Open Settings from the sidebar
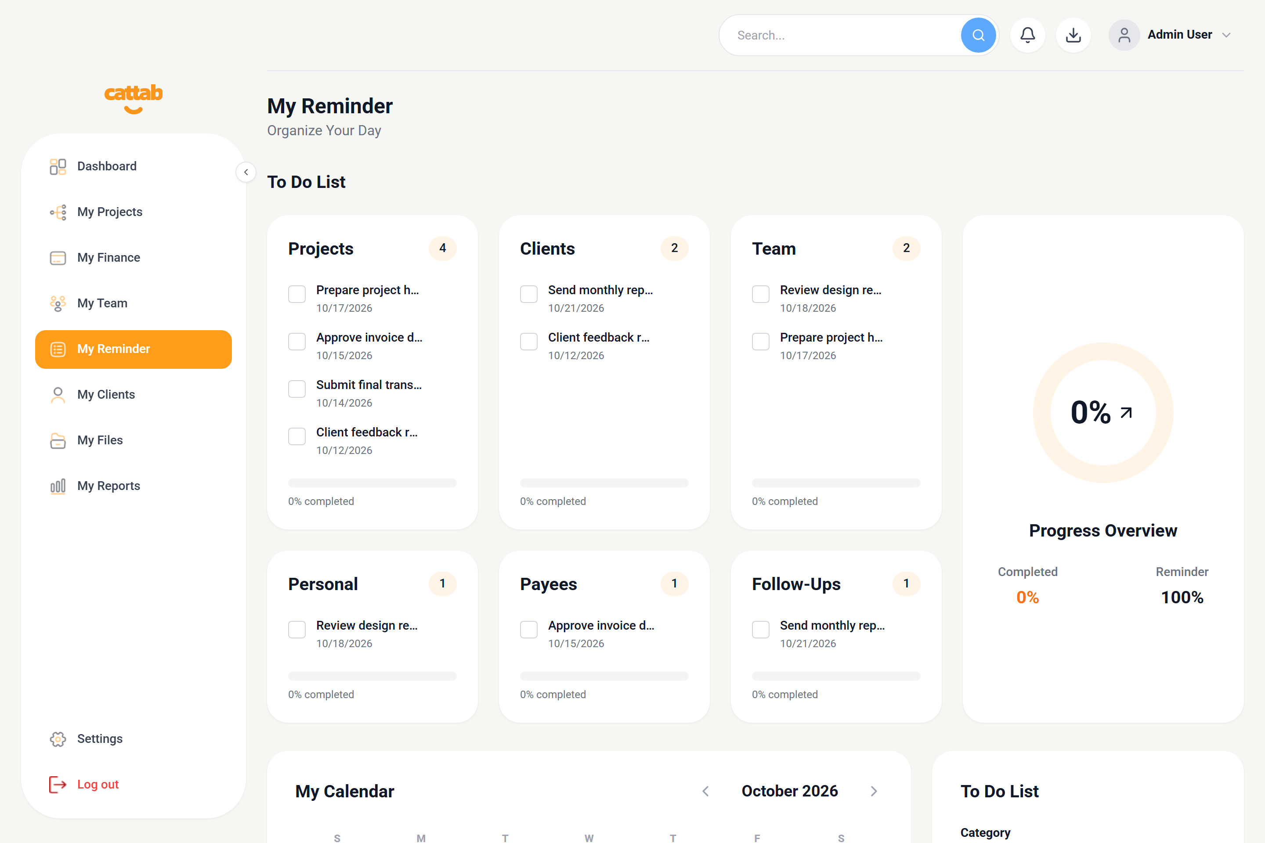The image size is (1265, 843). (134, 739)
